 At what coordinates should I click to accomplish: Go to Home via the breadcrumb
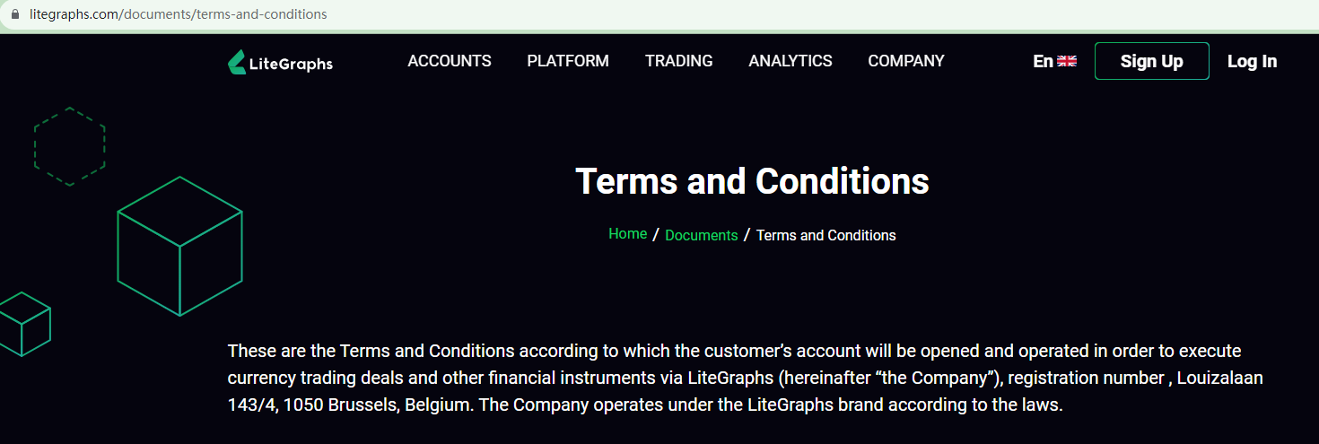(627, 234)
